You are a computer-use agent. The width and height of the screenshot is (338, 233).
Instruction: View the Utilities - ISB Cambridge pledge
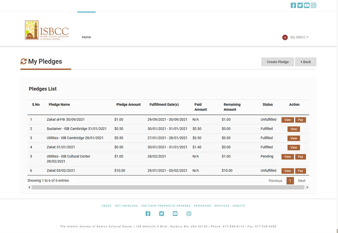tap(294, 138)
